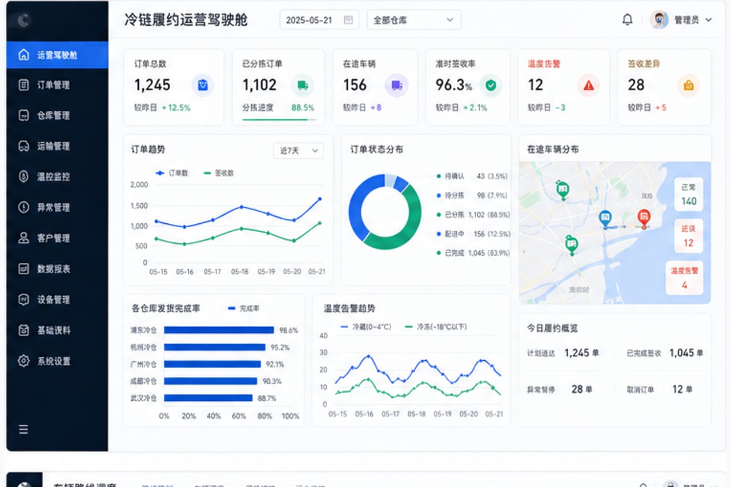The height and width of the screenshot is (487, 731).
Task: Click the 已分拣订单 truck icon
Action: 303,85
